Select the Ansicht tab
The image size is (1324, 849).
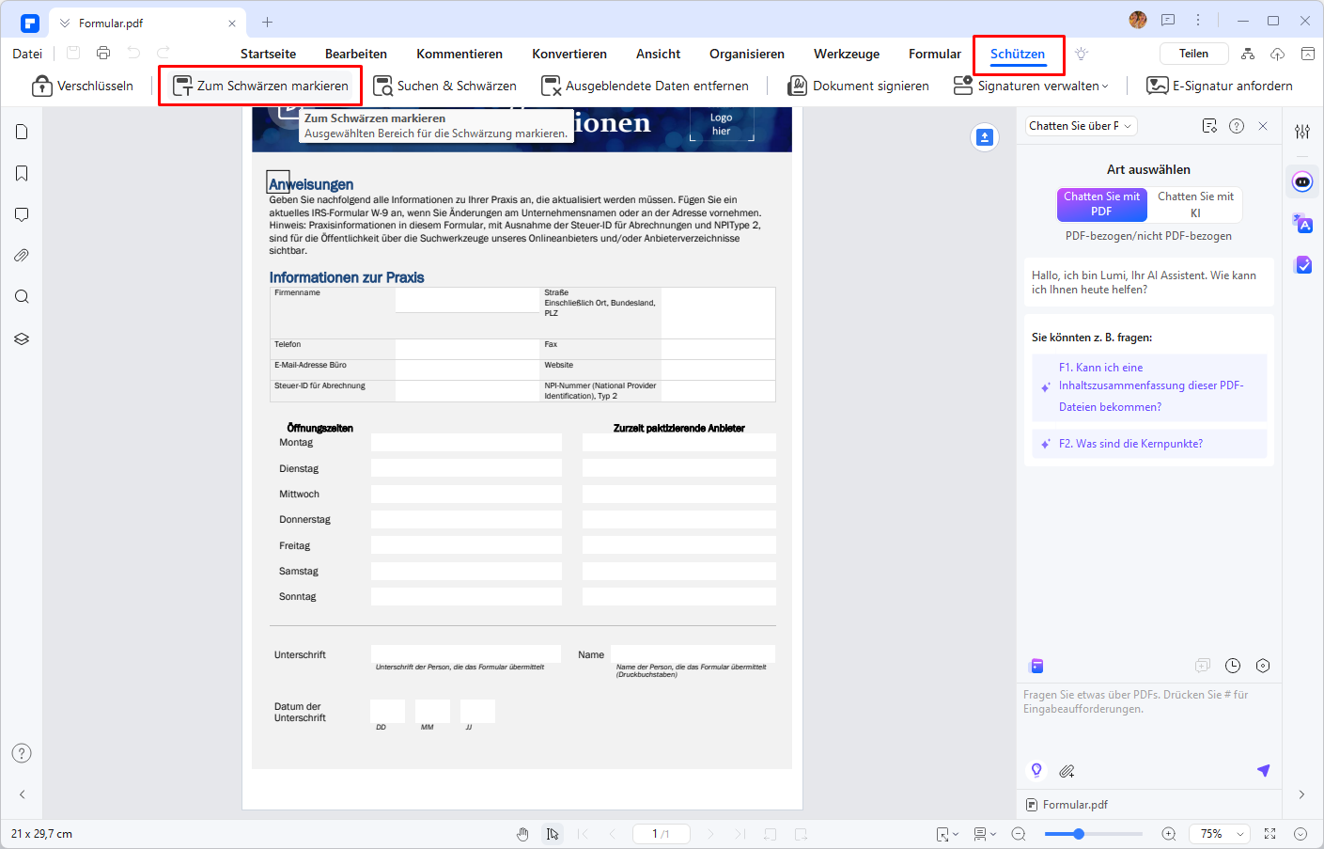[658, 54]
